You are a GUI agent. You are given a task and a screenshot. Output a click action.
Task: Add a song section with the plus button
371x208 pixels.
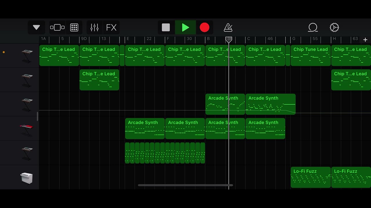365,40
